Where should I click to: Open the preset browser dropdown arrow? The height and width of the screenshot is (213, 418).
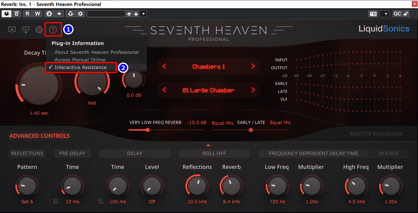[143, 14]
